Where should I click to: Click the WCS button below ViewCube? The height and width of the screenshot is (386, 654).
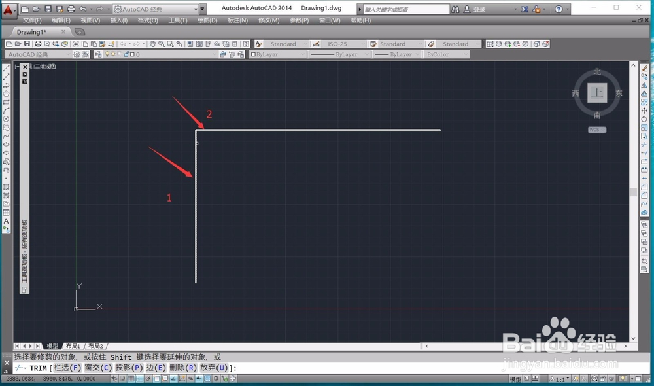point(597,130)
